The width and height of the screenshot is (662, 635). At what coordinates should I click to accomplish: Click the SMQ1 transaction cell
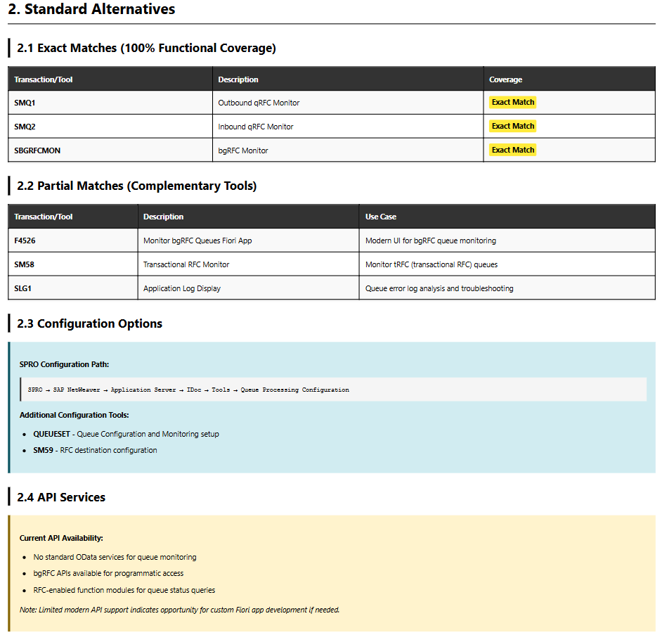(x=25, y=103)
